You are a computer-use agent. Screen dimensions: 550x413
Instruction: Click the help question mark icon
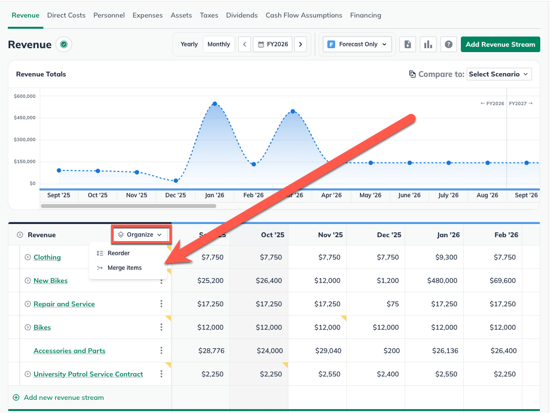pos(448,44)
